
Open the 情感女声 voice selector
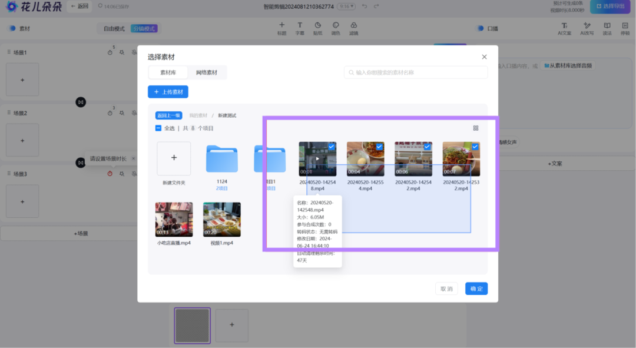[x=508, y=142]
